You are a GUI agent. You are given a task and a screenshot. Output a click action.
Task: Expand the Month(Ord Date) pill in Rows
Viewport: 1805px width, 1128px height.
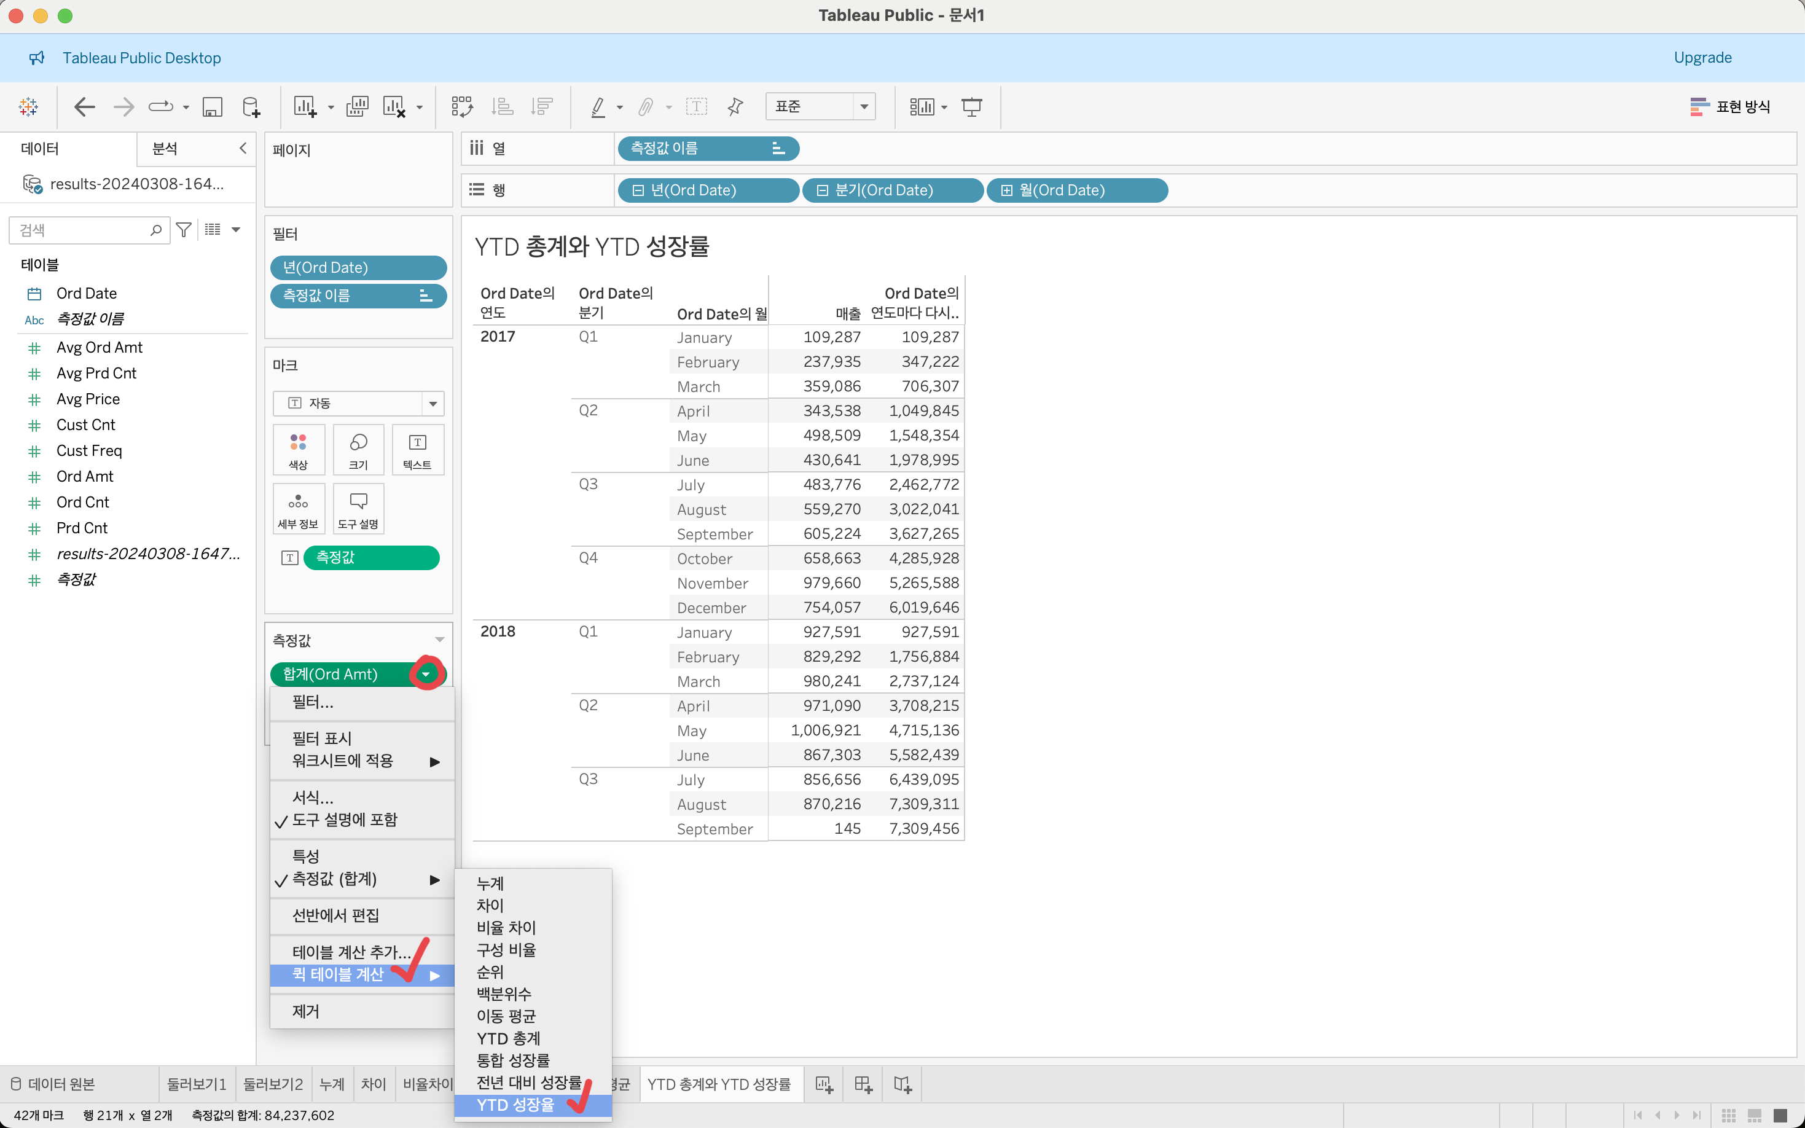click(1007, 190)
